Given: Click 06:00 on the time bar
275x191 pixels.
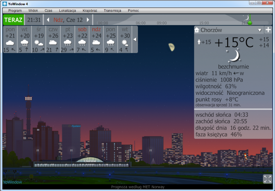Looking at the screenshot, I should tap(141, 23).
